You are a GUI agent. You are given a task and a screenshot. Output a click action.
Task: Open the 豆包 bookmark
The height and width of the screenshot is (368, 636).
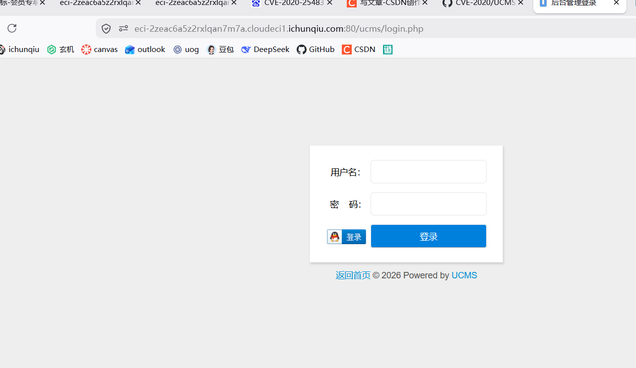220,50
